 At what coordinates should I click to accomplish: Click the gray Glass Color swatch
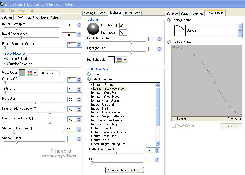(22, 73)
